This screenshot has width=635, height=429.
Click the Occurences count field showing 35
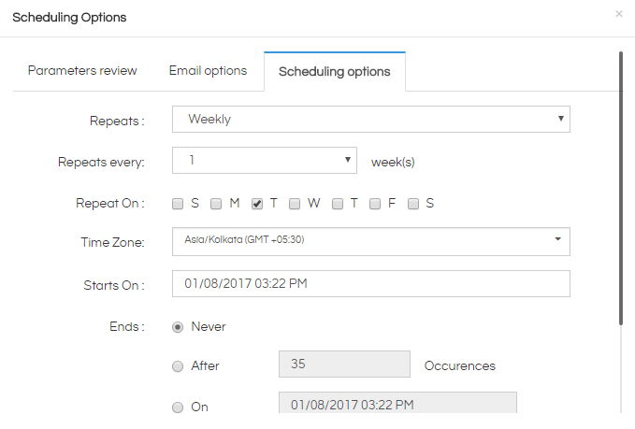click(344, 365)
